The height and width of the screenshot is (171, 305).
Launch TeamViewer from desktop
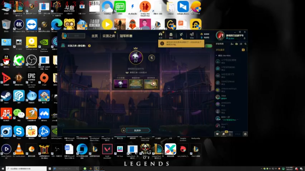[31, 25]
